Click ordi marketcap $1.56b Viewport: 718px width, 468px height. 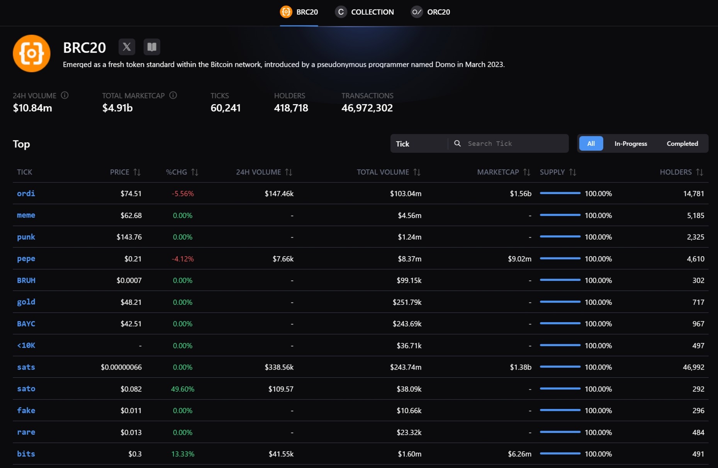[x=521, y=194]
